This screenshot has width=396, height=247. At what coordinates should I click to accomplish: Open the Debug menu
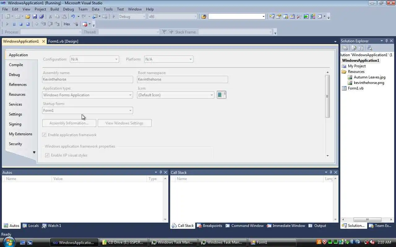coord(68,9)
